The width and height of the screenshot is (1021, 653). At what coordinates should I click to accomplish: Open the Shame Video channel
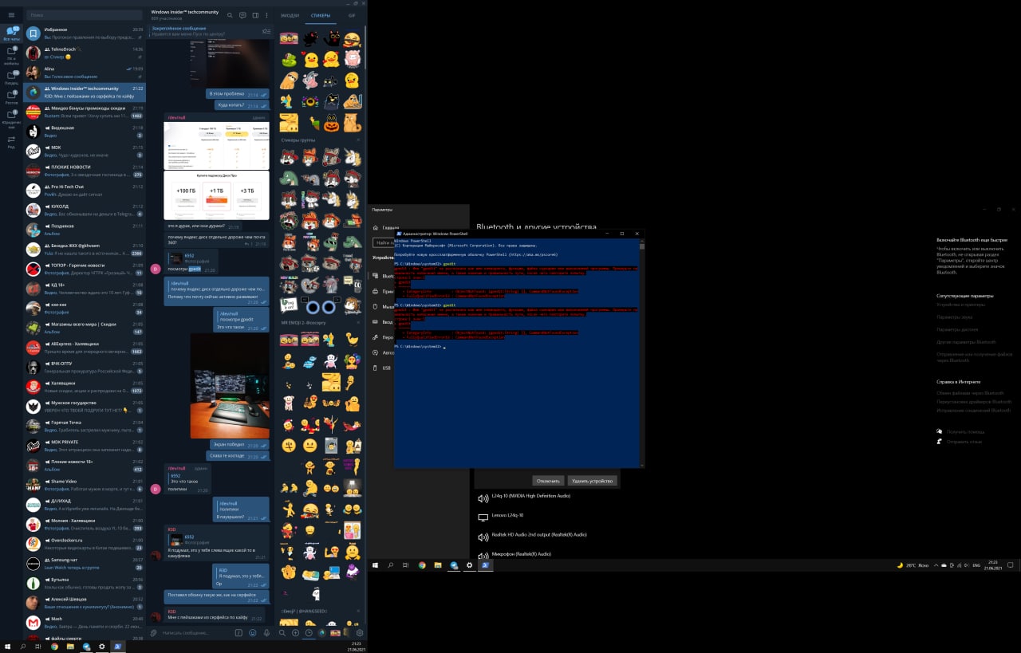85,485
